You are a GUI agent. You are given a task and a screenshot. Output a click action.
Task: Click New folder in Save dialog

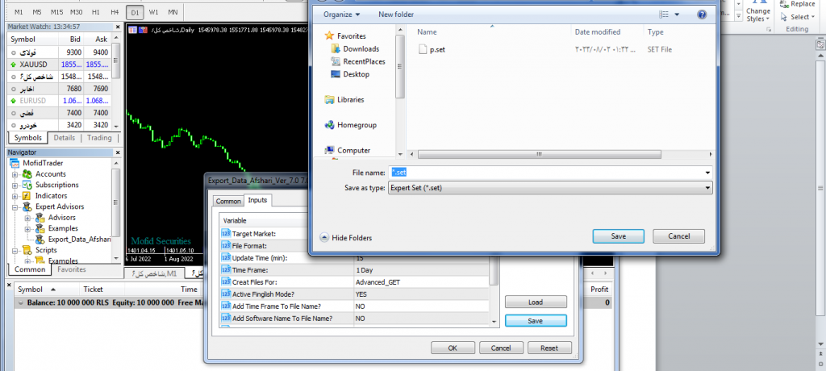click(396, 15)
